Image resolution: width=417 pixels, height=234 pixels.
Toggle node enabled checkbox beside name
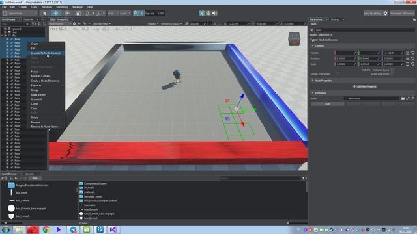click(312, 30)
